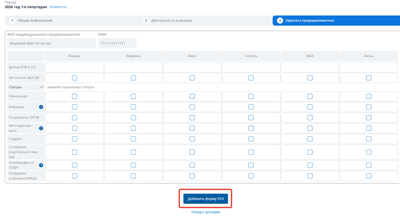The height and width of the screenshot is (217, 400).
Task: Collapse the Статусы section chevron
Action: (x=42, y=87)
